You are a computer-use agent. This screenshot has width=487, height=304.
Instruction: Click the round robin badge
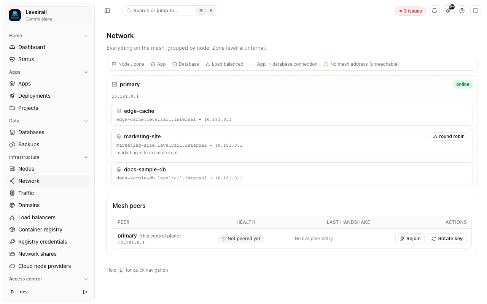449,136
